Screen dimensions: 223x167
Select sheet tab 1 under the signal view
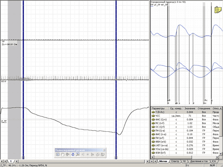pyautogui.click(x=11, y=161)
